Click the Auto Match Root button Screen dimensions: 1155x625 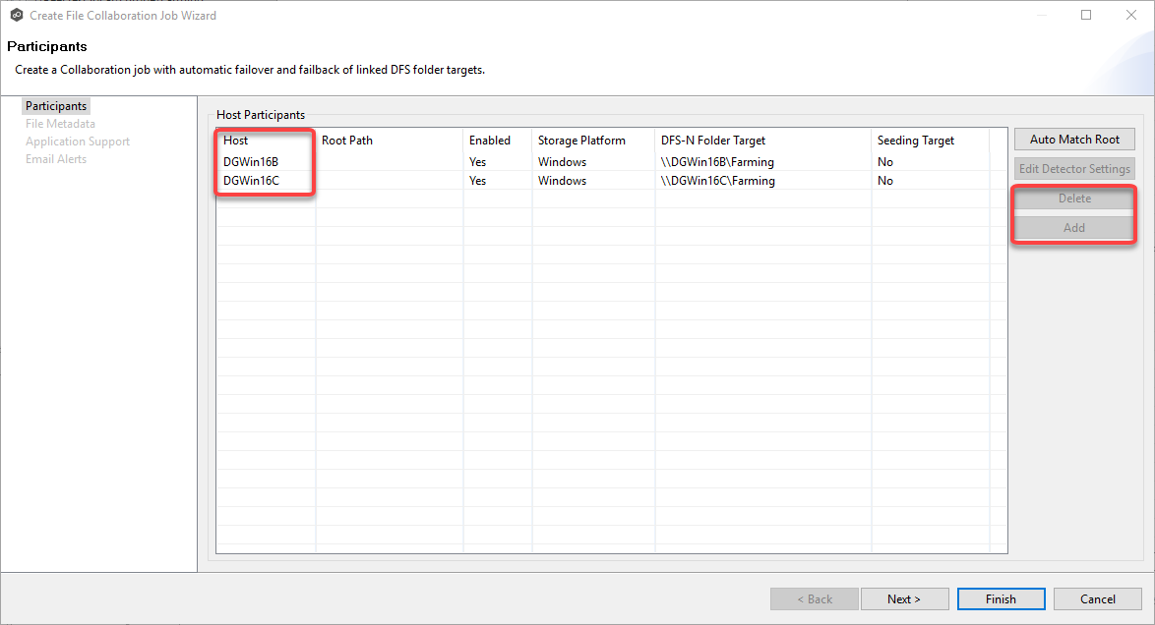tap(1073, 139)
